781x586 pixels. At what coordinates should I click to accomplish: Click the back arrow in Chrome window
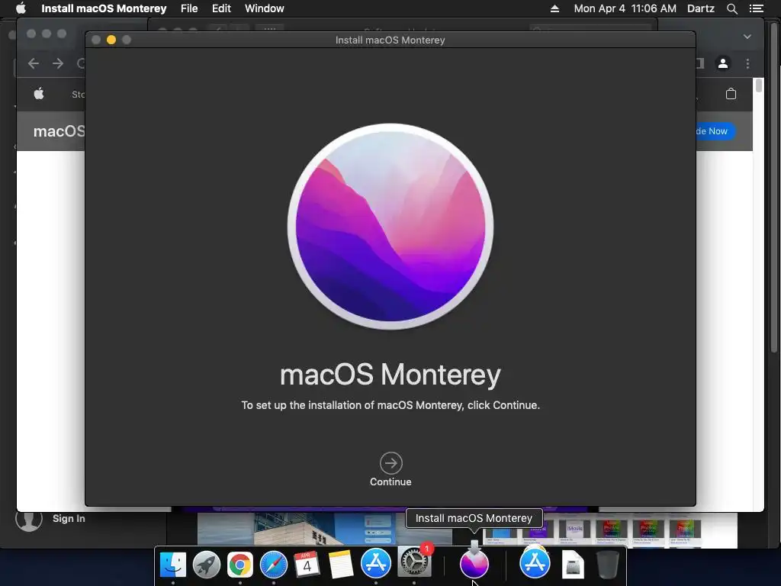[34, 63]
